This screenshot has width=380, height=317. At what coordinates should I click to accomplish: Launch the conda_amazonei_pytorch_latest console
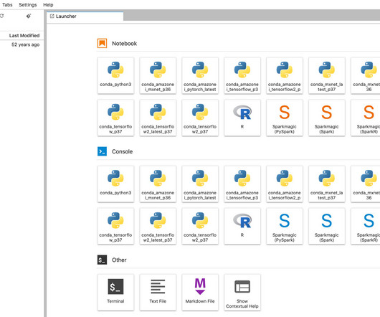point(200,184)
